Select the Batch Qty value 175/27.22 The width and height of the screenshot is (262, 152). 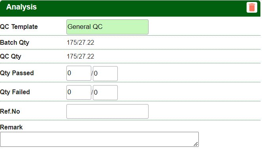[x=80, y=42]
